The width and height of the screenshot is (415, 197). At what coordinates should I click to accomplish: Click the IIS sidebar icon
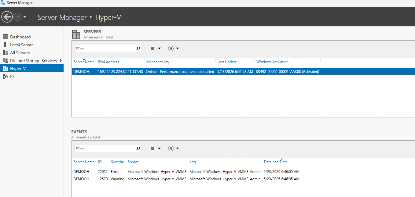tap(5, 77)
